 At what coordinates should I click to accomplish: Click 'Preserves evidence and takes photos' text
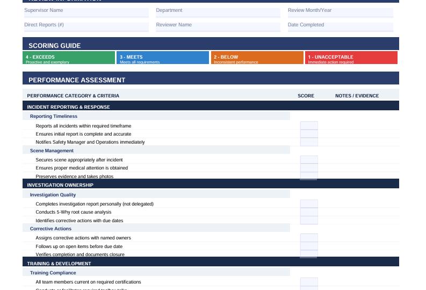pos(75,176)
